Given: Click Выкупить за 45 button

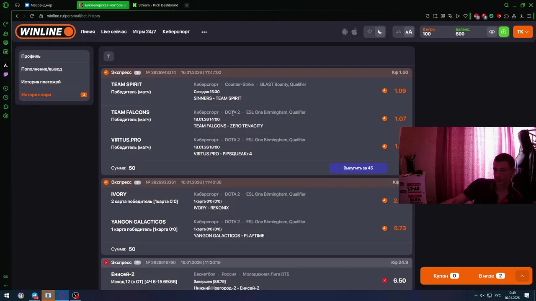Looking at the screenshot, I should click(358, 168).
